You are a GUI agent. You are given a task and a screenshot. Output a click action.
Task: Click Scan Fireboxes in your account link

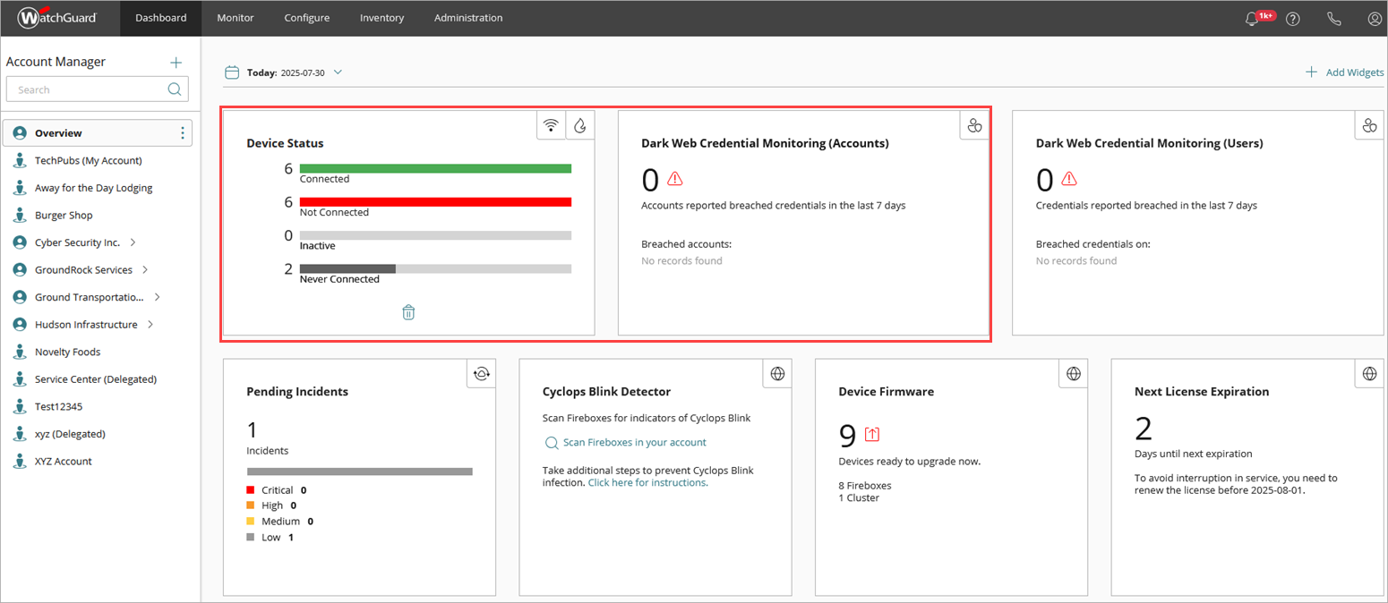coord(634,442)
